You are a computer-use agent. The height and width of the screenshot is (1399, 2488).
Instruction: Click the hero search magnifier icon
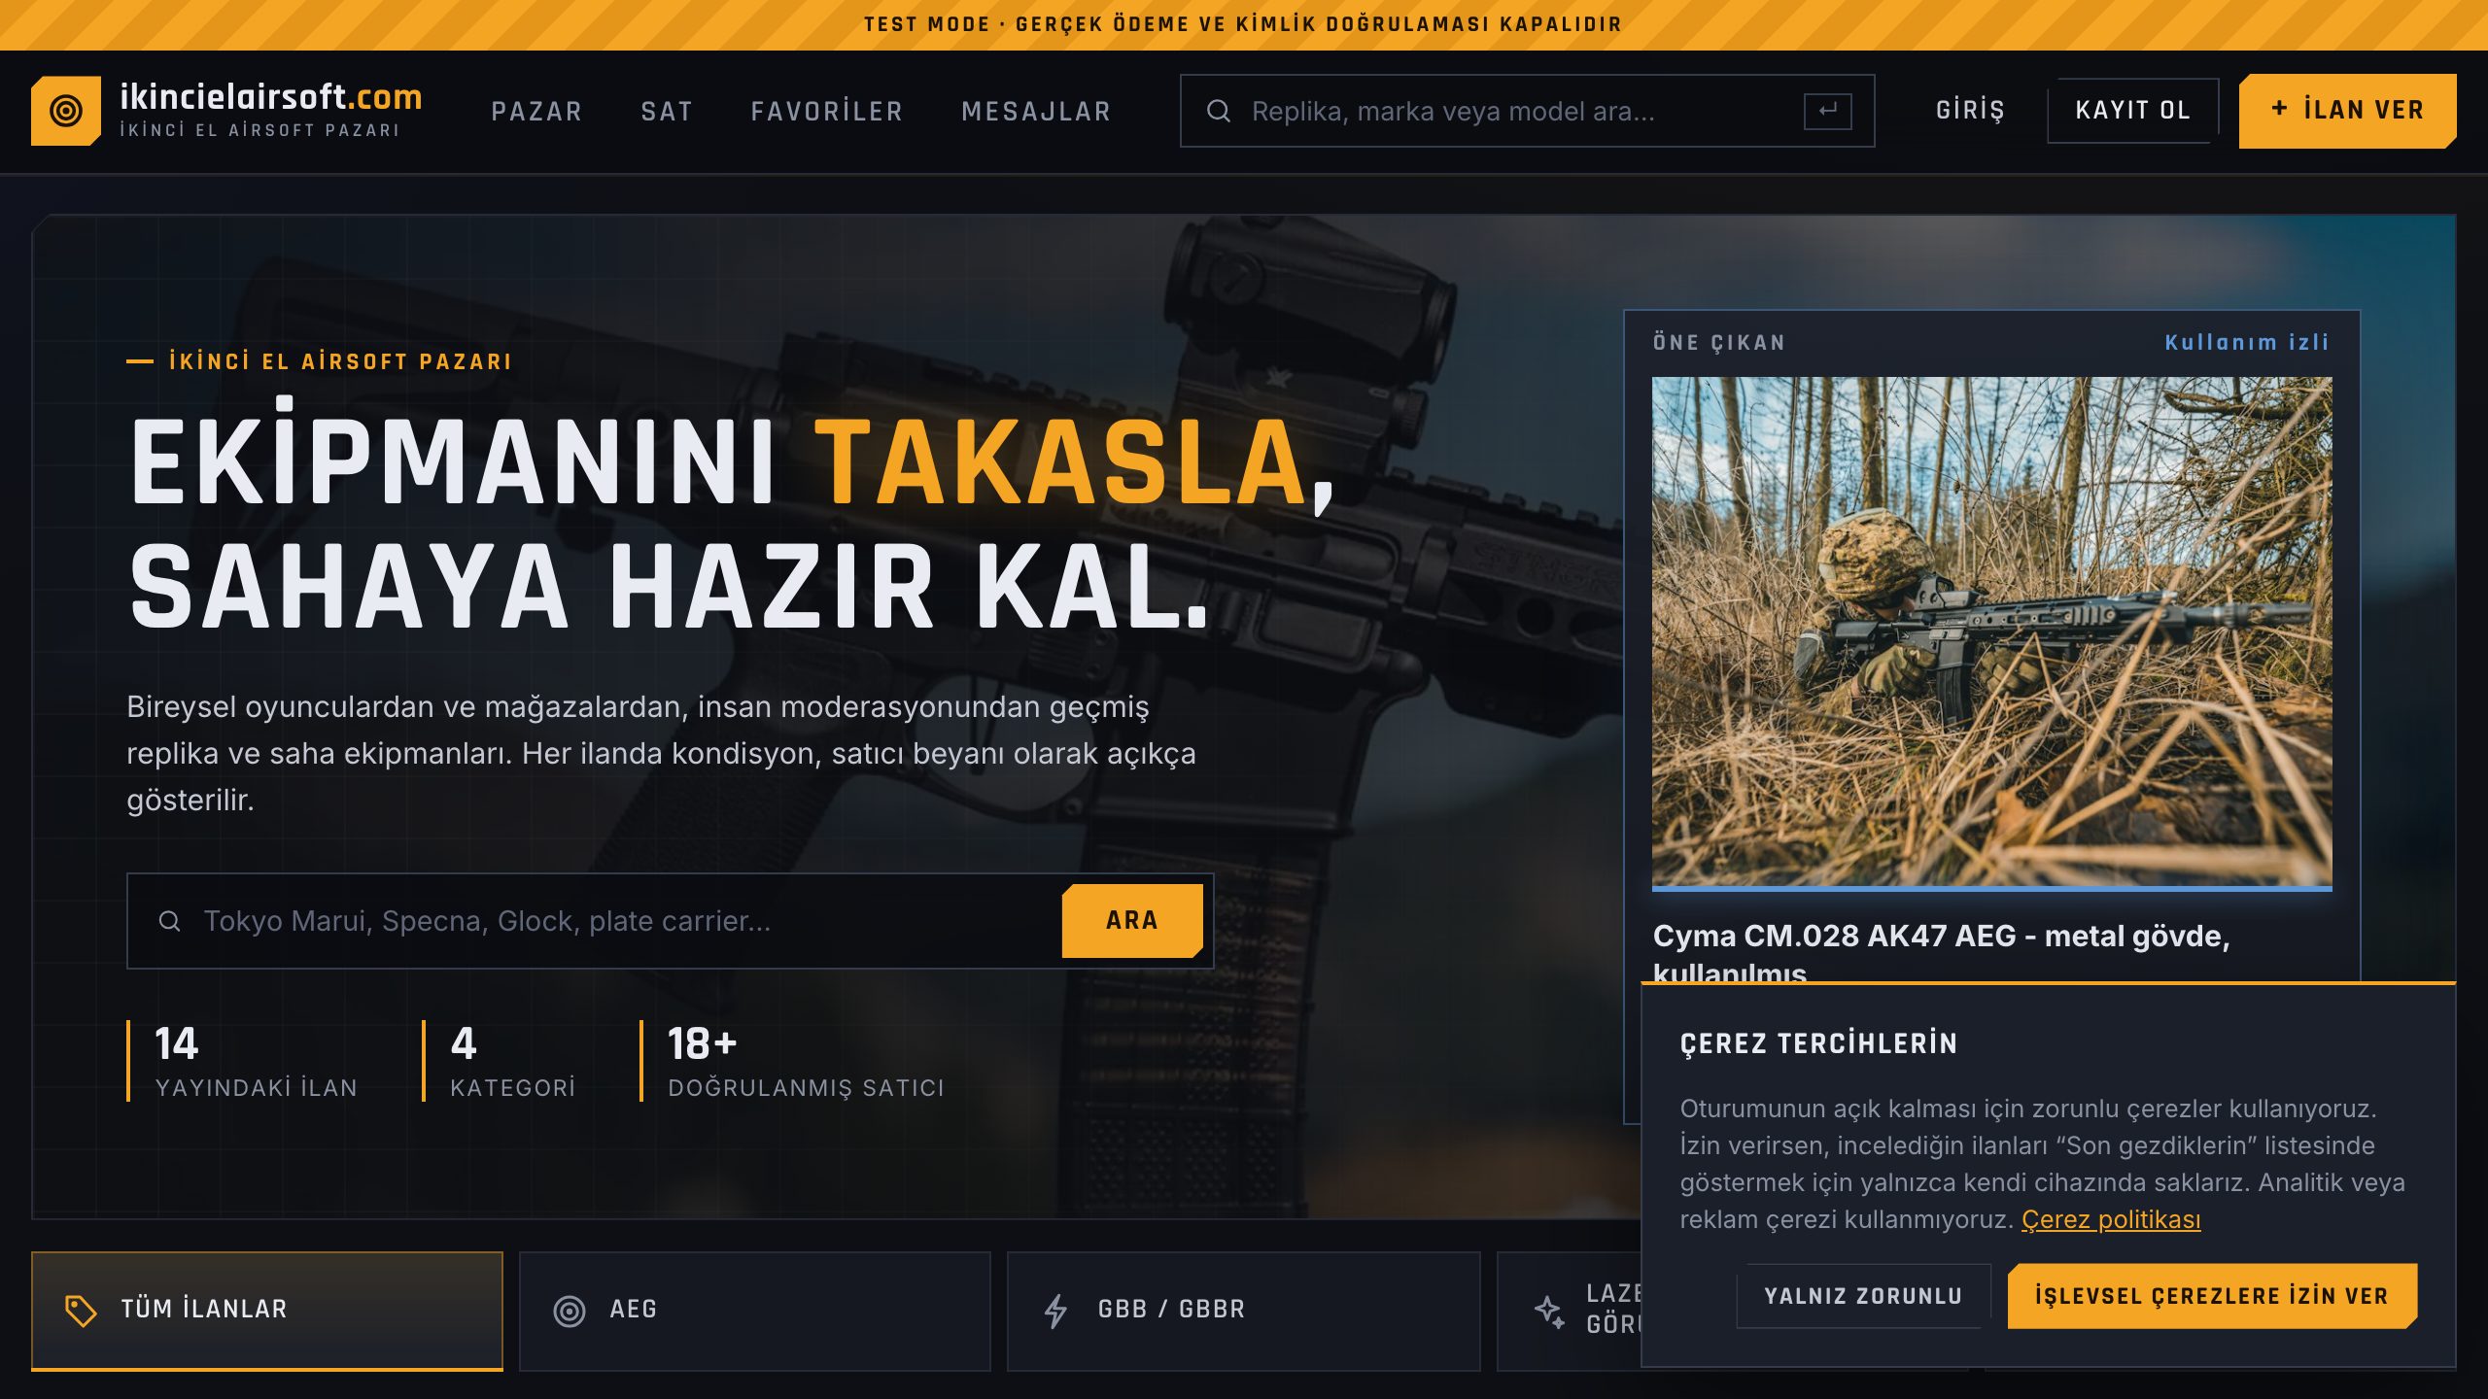tap(169, 920)
